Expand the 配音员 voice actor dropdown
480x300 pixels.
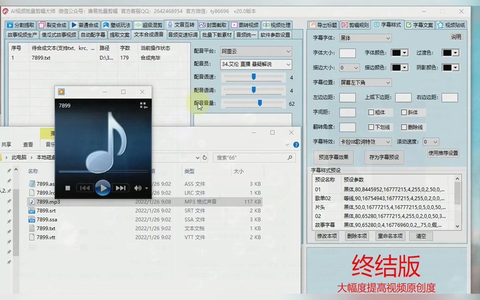click(x=287, y=65)
